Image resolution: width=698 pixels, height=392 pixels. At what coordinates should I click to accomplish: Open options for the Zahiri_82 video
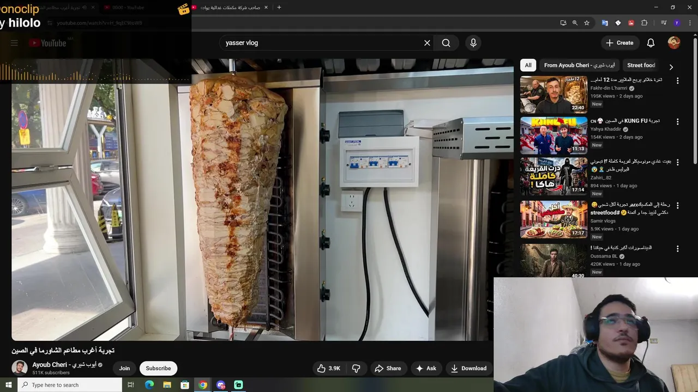[x=678, y=163]
